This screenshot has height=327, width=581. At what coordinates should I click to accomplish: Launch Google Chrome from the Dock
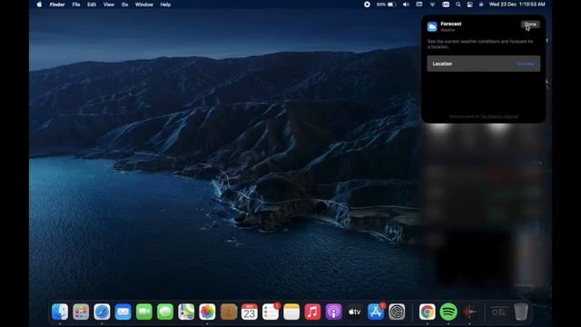(x=427, y=312)
